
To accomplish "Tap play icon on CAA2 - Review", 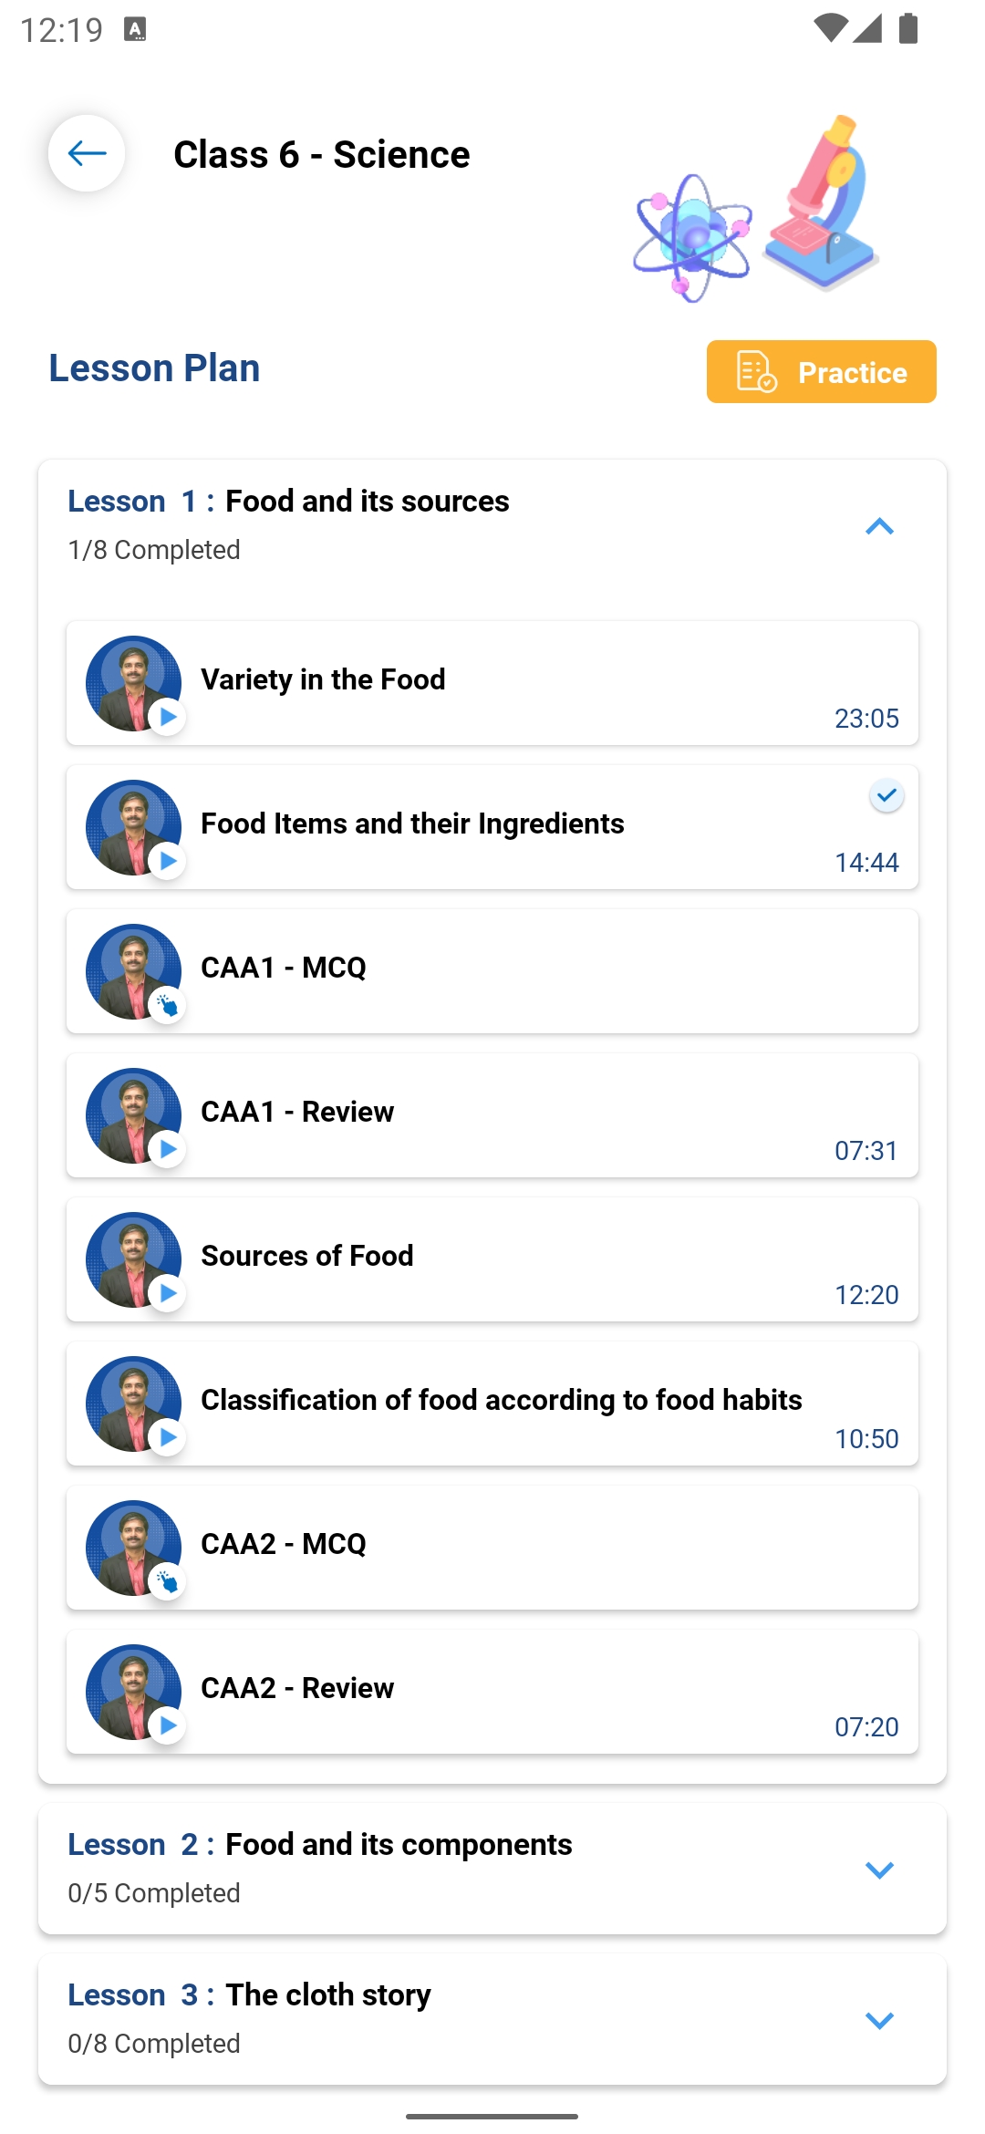I will click(x=168, y=1725).
